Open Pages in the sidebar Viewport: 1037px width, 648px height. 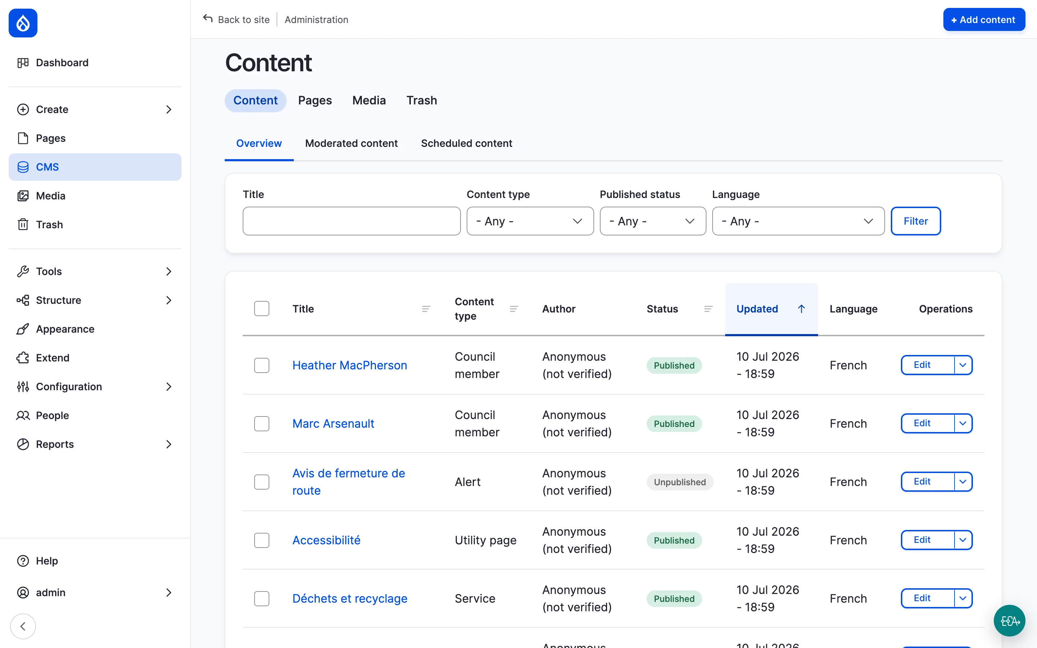pos(95,138)
